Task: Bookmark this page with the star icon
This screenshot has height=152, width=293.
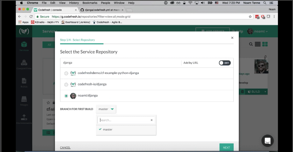Action: click(x=250, y=16)
